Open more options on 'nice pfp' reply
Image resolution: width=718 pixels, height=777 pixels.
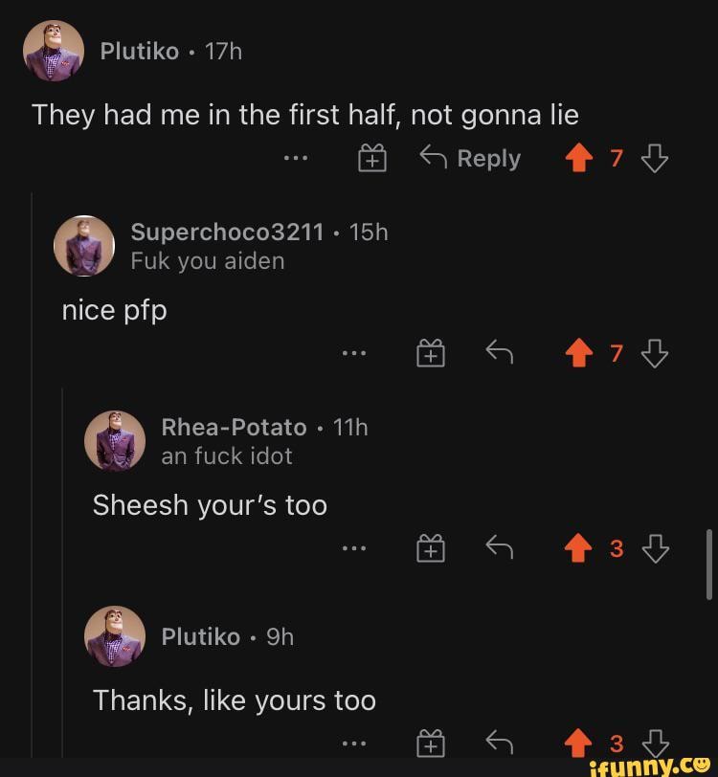click(355, 352)
